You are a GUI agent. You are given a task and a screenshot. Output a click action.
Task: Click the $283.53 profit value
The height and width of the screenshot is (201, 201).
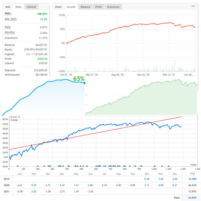[x=42, y=59]
